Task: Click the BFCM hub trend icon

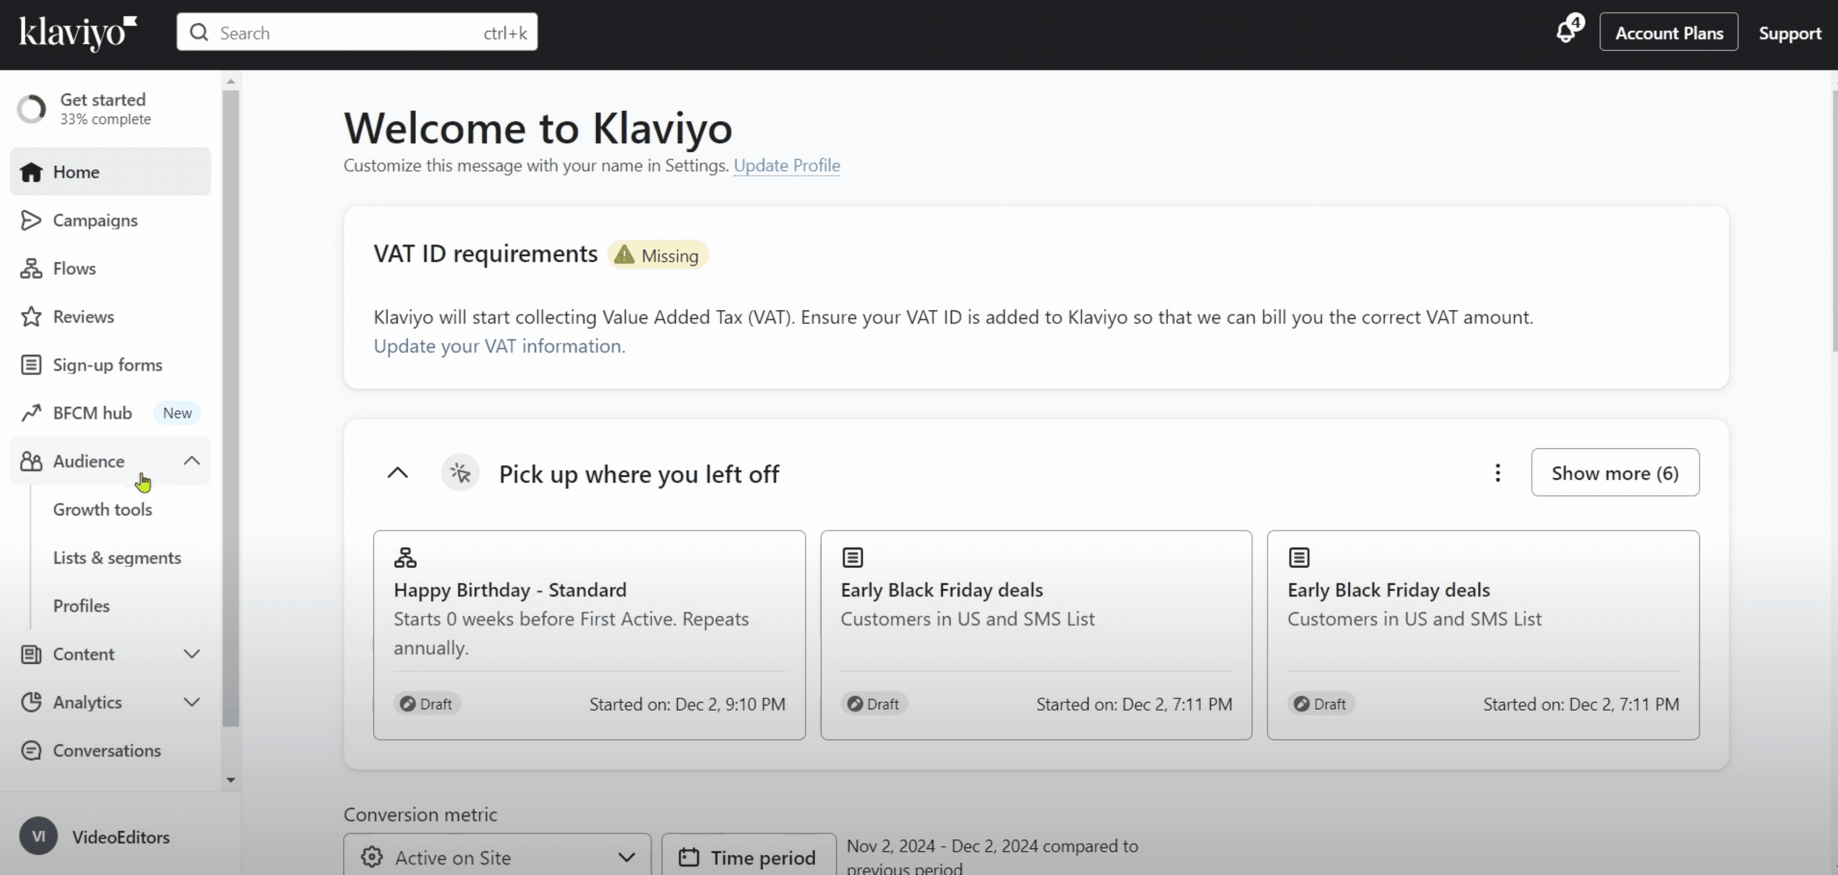Action: pyautogui.click(x=30, y=413)
